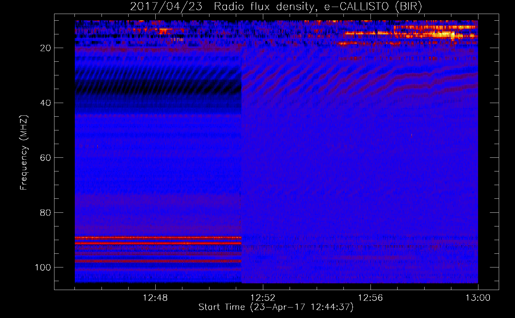
Task: Click the 40 frequency tick label
Action: tap(46, 103)
